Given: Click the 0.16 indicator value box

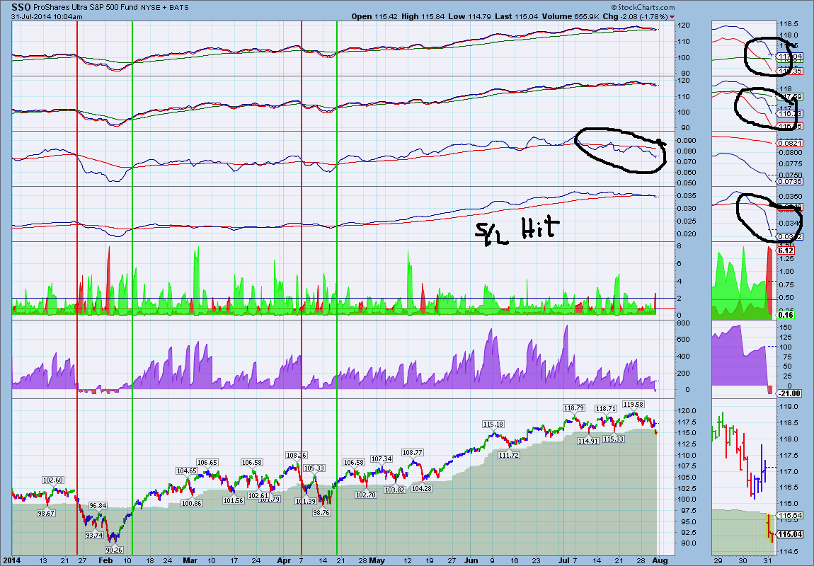Looking at the screenshot, I should (786, 315).
